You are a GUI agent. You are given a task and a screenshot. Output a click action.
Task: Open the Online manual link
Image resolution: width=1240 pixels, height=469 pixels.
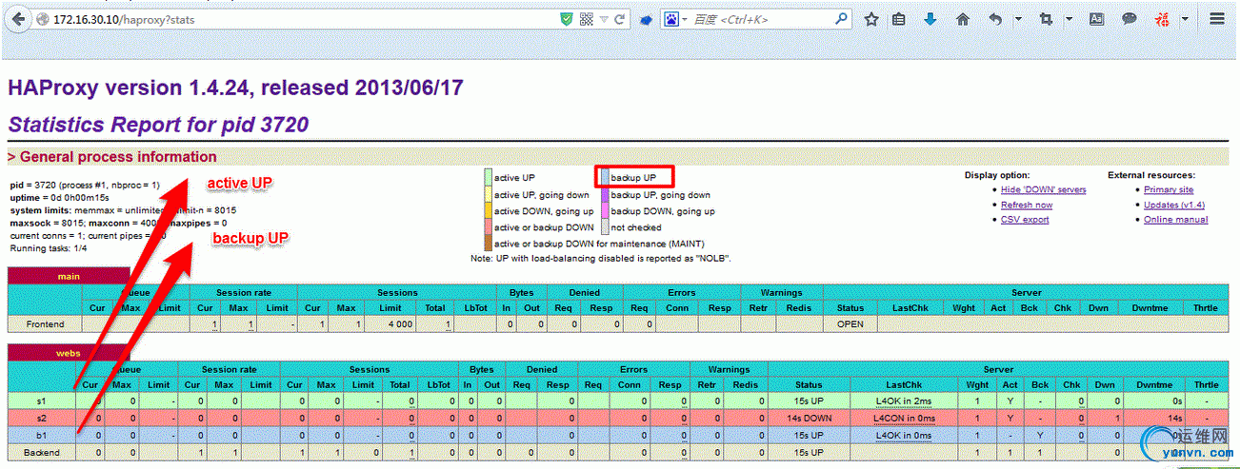pyautogui.click(x=1175, y=220)
